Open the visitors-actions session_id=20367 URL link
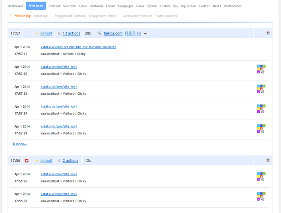The width and height of the screenshot is (281, 213). click(x=78, y=47)
